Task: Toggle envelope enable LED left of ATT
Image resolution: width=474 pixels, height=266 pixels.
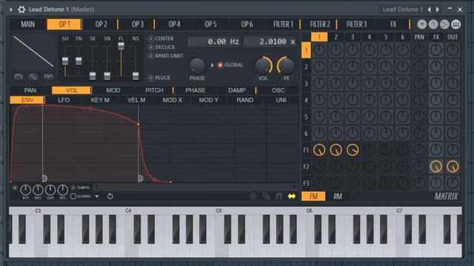Action: coord(15,188)
